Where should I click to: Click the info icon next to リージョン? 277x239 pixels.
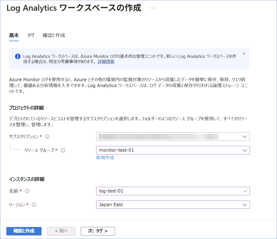pyautogui.click(x=34, y=205)
